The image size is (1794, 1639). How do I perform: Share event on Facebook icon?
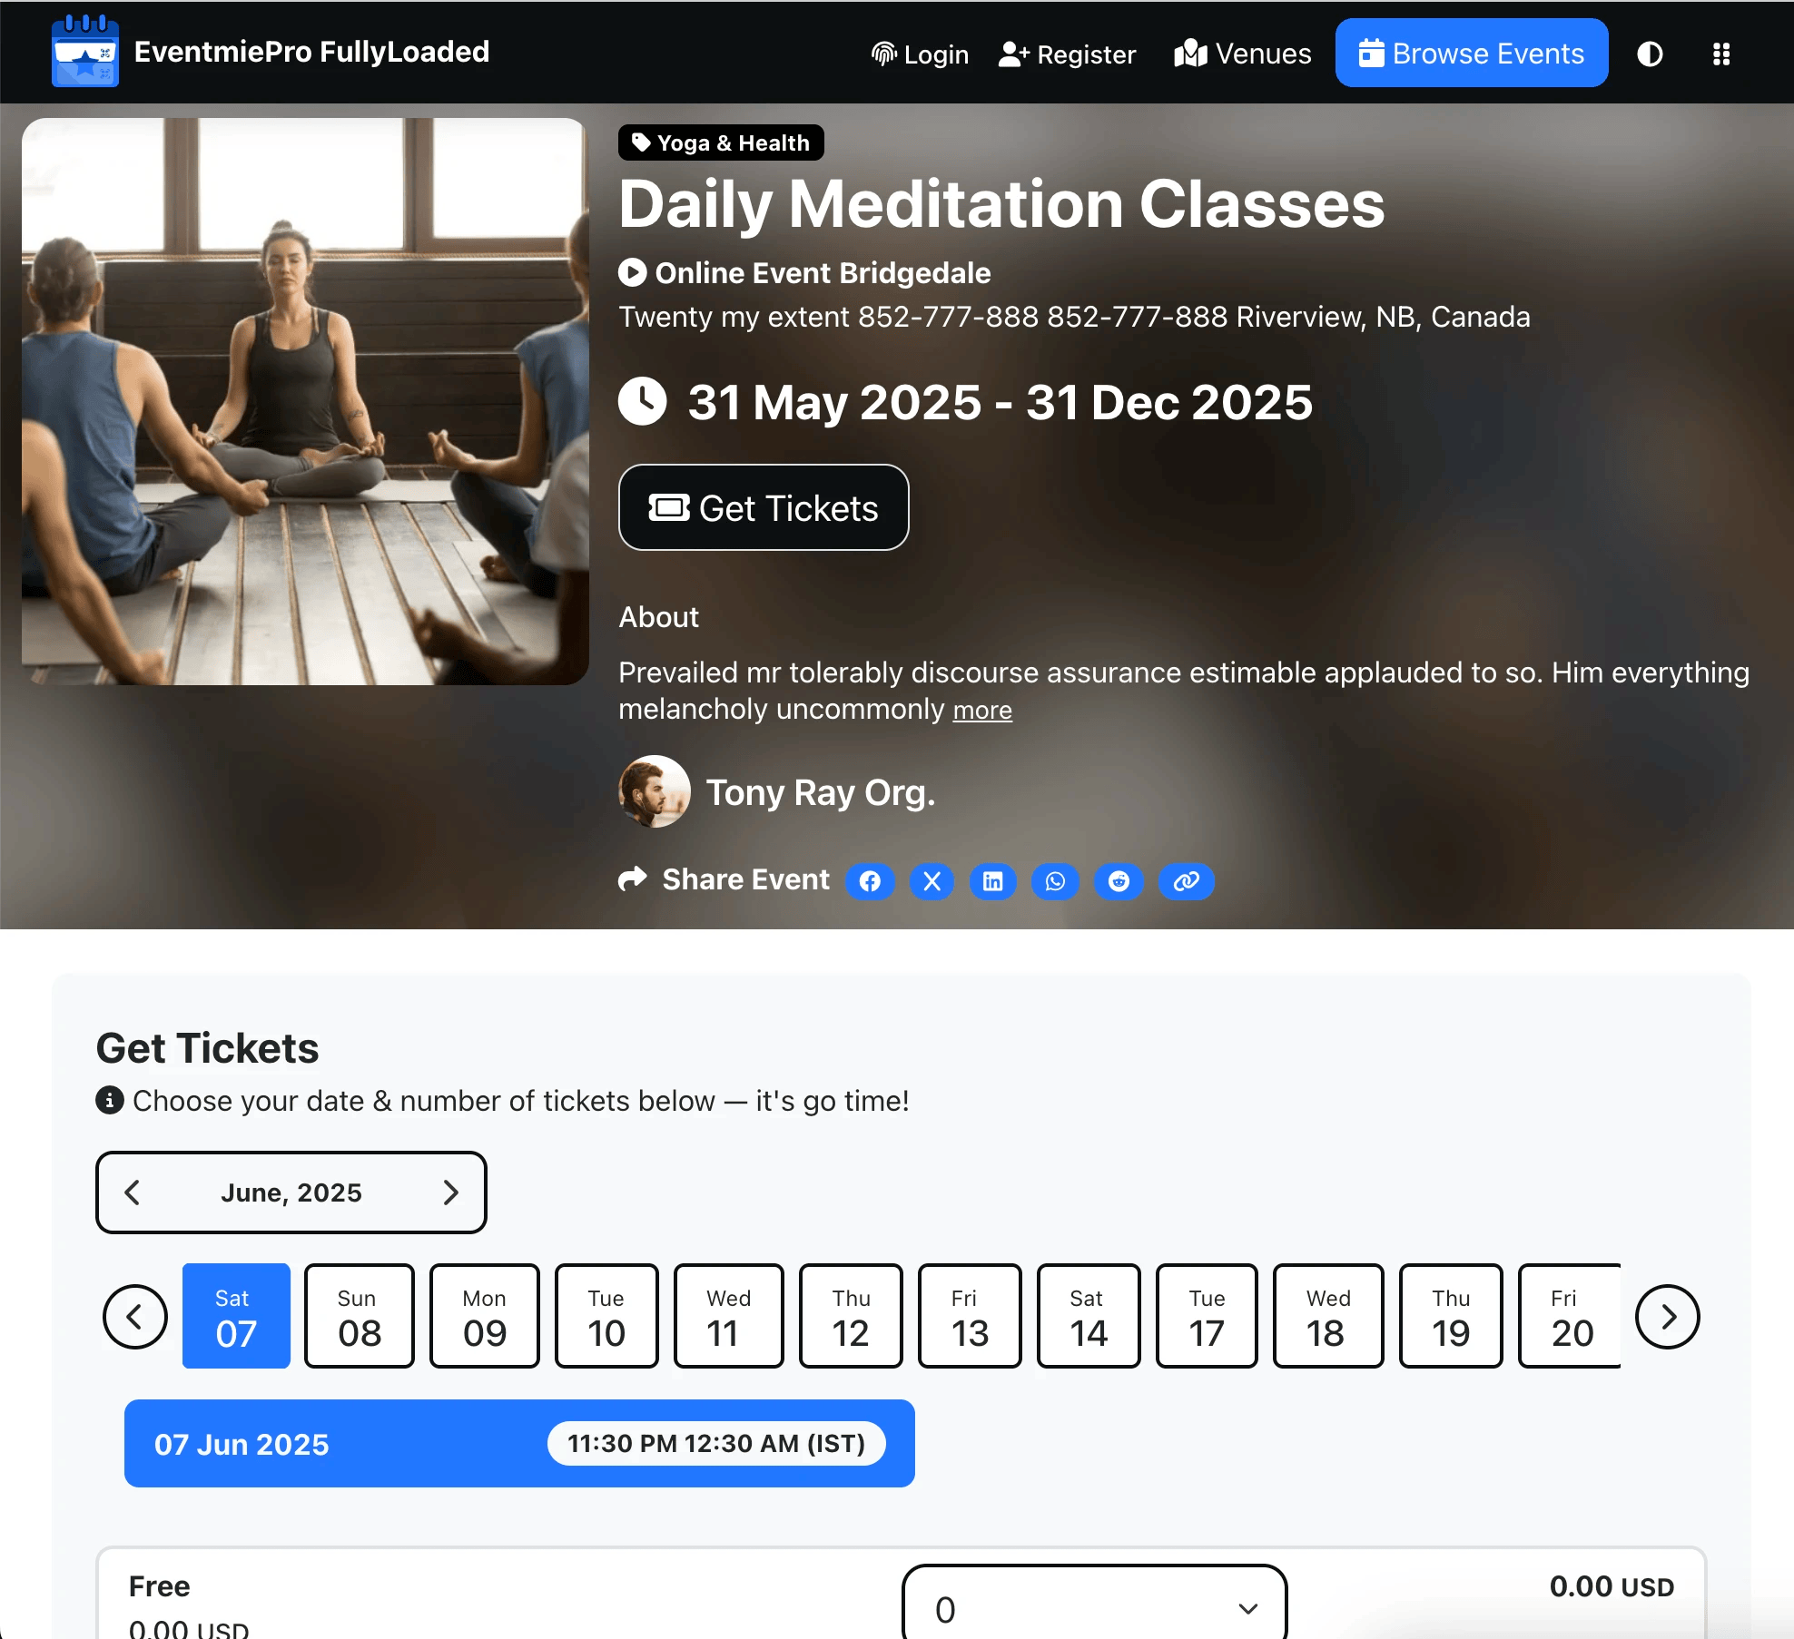(870, 881)
